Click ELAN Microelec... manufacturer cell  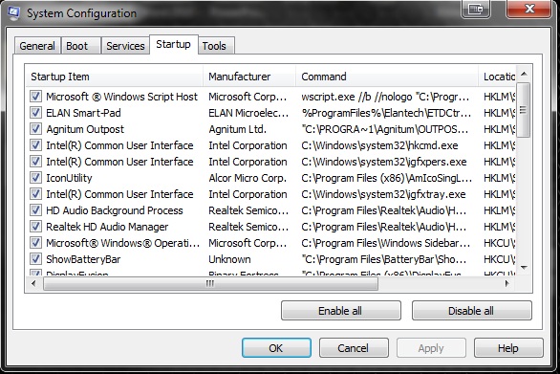point(248,113)
